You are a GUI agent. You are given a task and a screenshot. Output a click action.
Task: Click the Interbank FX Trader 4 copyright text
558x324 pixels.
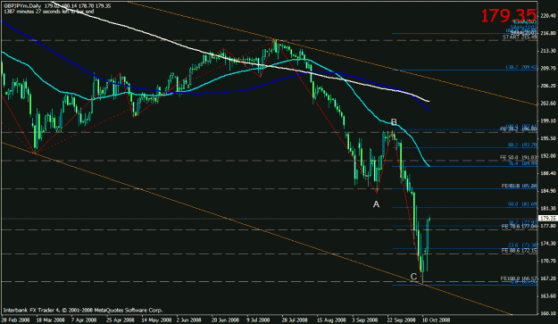(x=83, y=310)
